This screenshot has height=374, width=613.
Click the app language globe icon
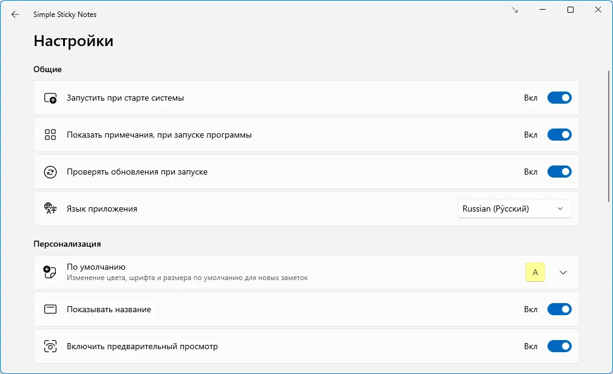pos(50,209)
